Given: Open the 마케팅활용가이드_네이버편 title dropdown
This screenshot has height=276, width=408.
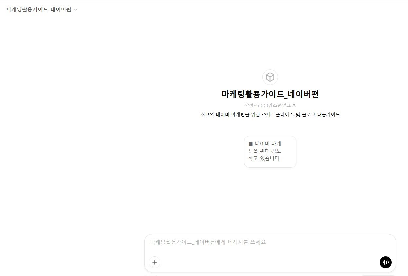Looking at the screenshot, I should click(x=42, y=9).
